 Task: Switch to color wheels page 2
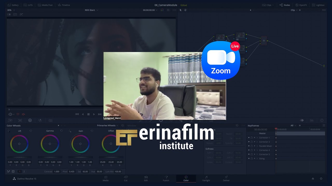24,172
